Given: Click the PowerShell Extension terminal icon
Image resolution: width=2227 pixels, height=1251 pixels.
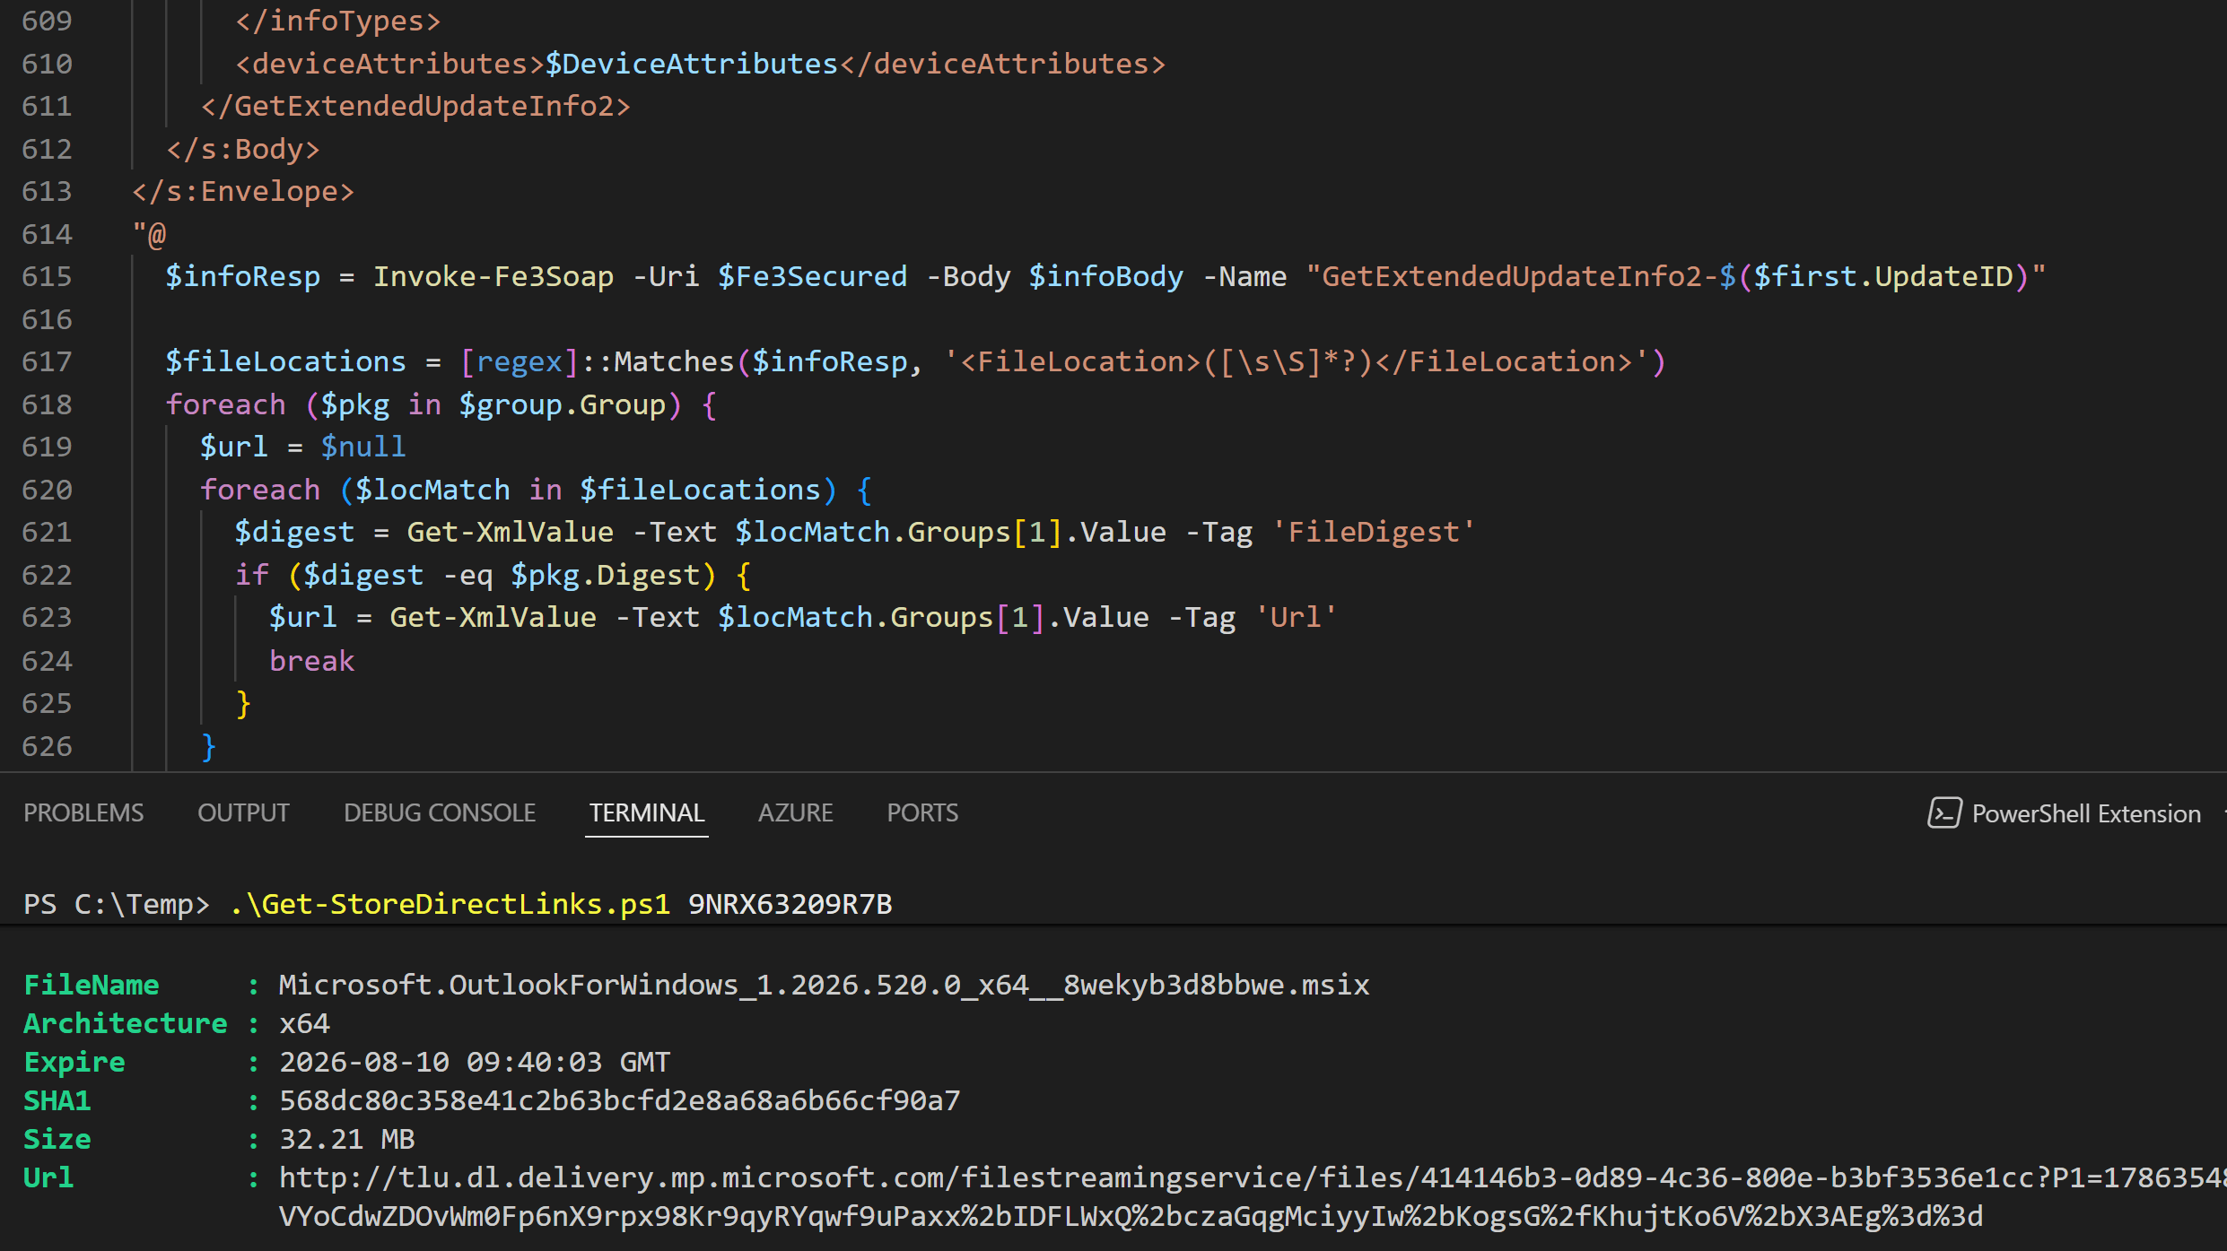Looking at the screenshot, I should (x=1944, y=812).
